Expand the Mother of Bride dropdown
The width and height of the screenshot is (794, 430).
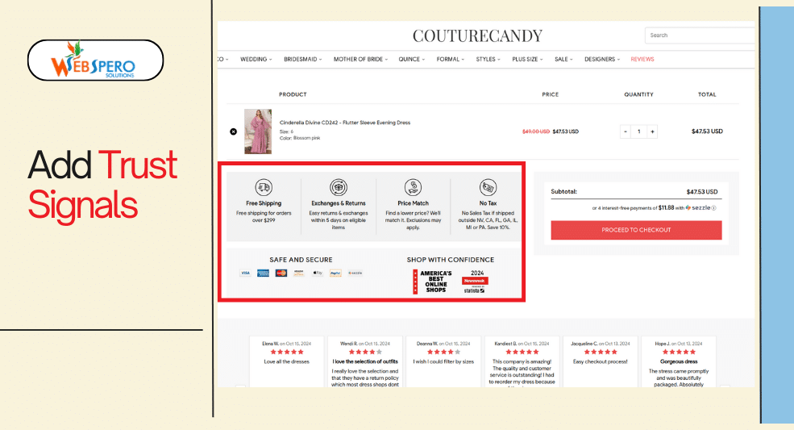click(x=360, y=60)
